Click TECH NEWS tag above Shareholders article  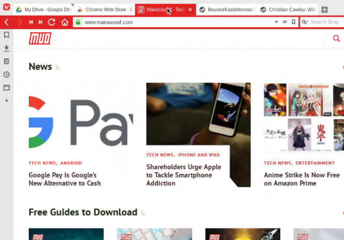click(x=160, y=155)
